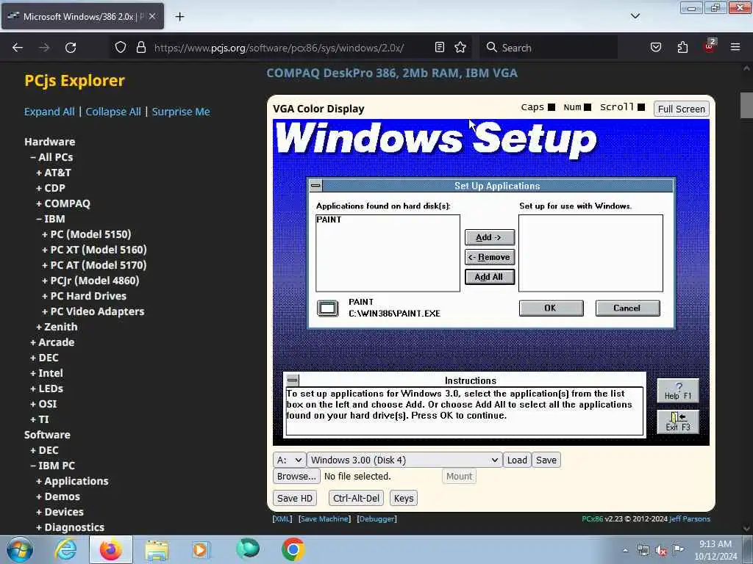Click the browser Search field
Screen dimensions: 753x564
coord(550,48)
